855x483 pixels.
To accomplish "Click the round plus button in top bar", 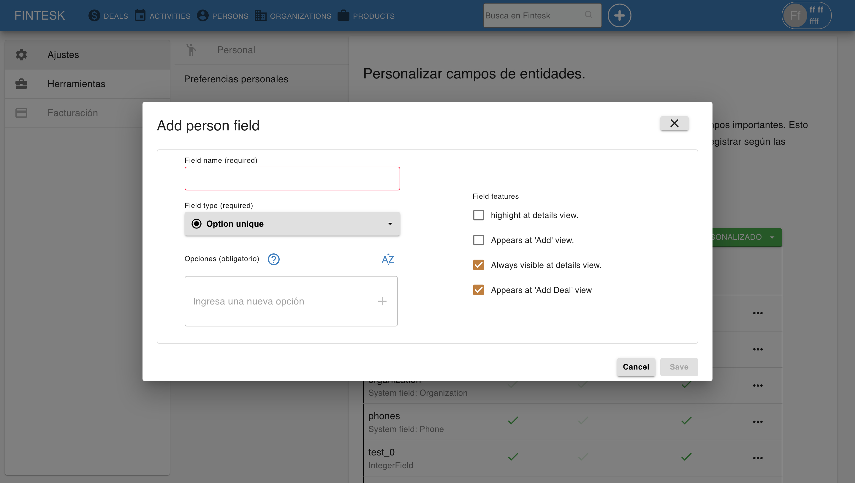I will (619, 16).
